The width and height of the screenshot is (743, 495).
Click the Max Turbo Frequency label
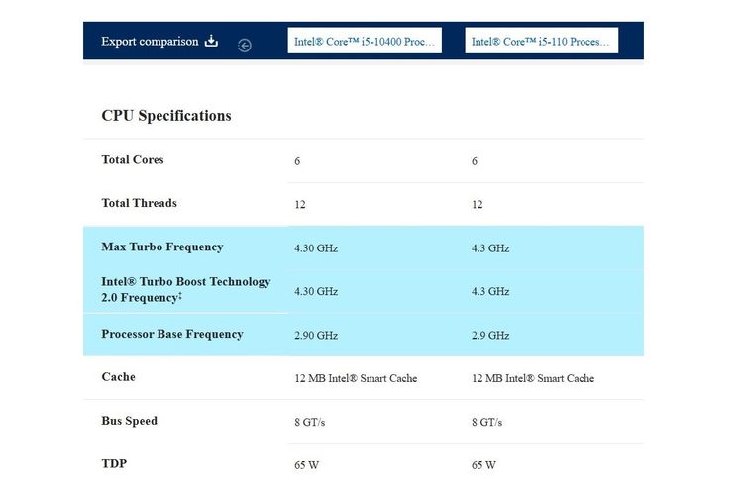(162, 247)
